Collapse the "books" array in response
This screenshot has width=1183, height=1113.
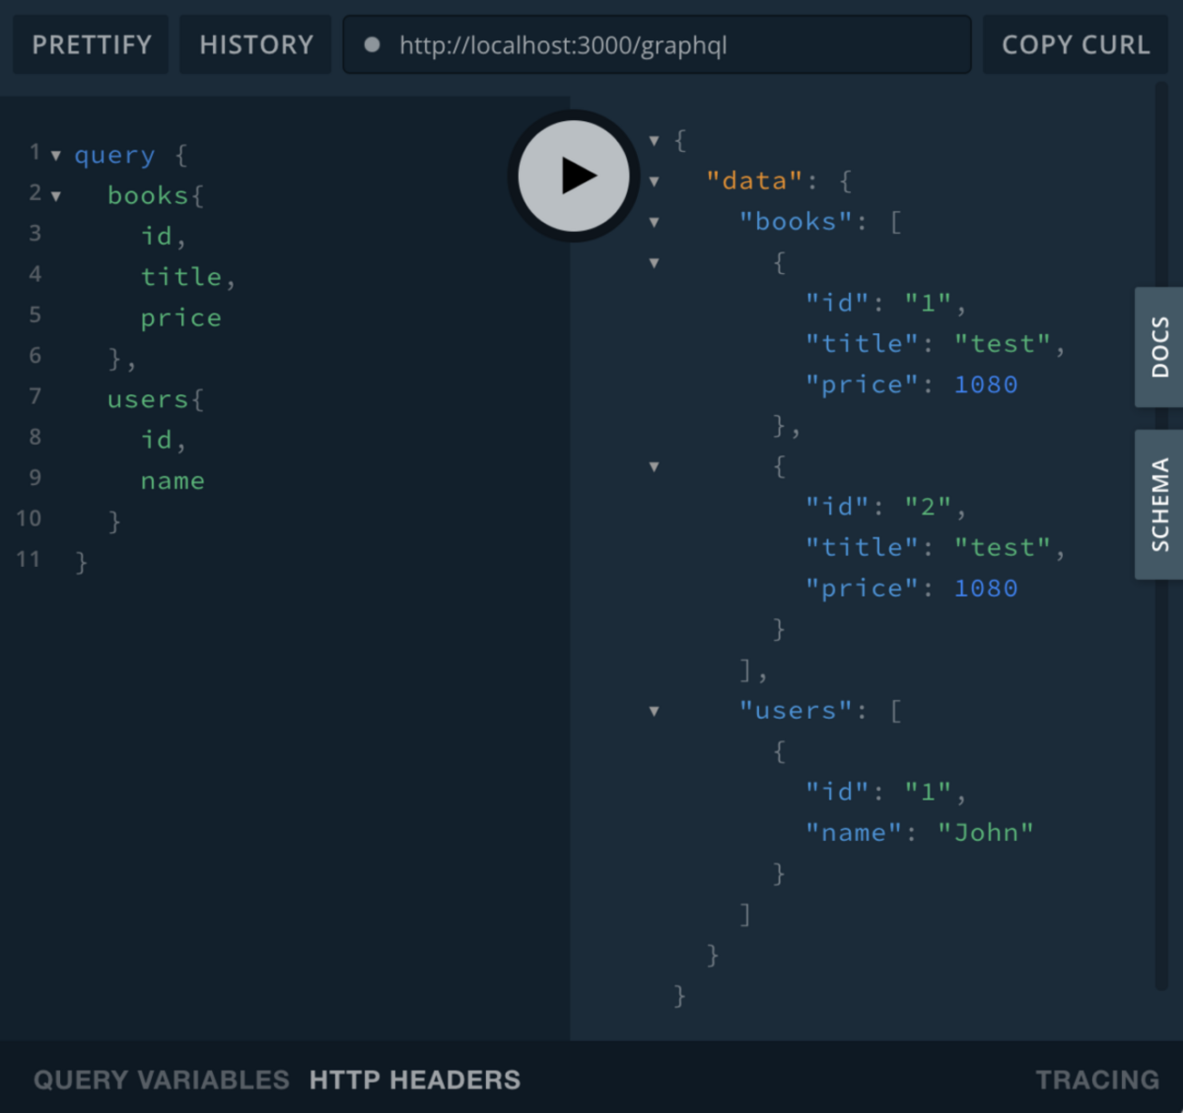(x=654, y=223)
